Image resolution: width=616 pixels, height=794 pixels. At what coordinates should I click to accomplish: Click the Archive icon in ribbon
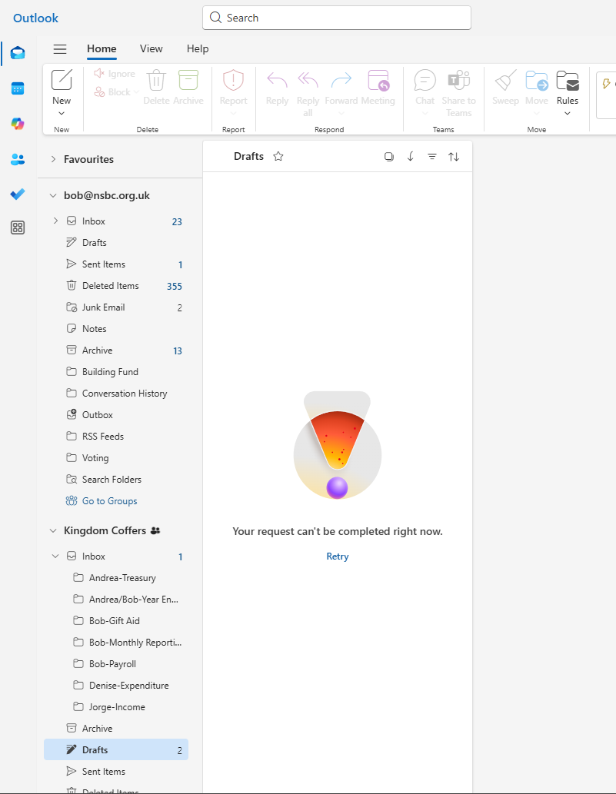coord(188,80)
